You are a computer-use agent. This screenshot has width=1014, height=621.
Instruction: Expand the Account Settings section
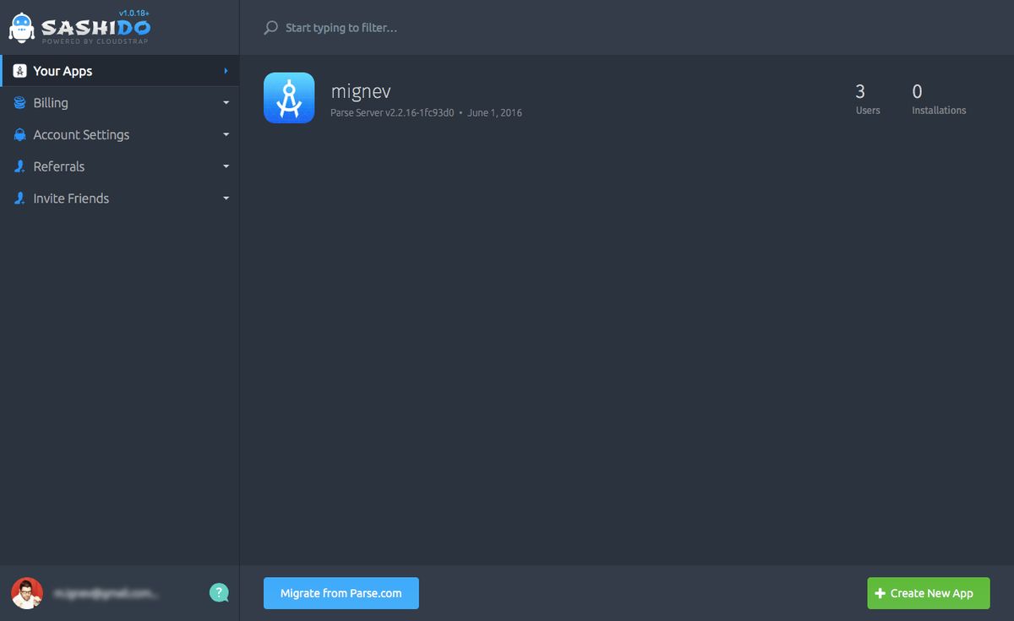(226, 134)
